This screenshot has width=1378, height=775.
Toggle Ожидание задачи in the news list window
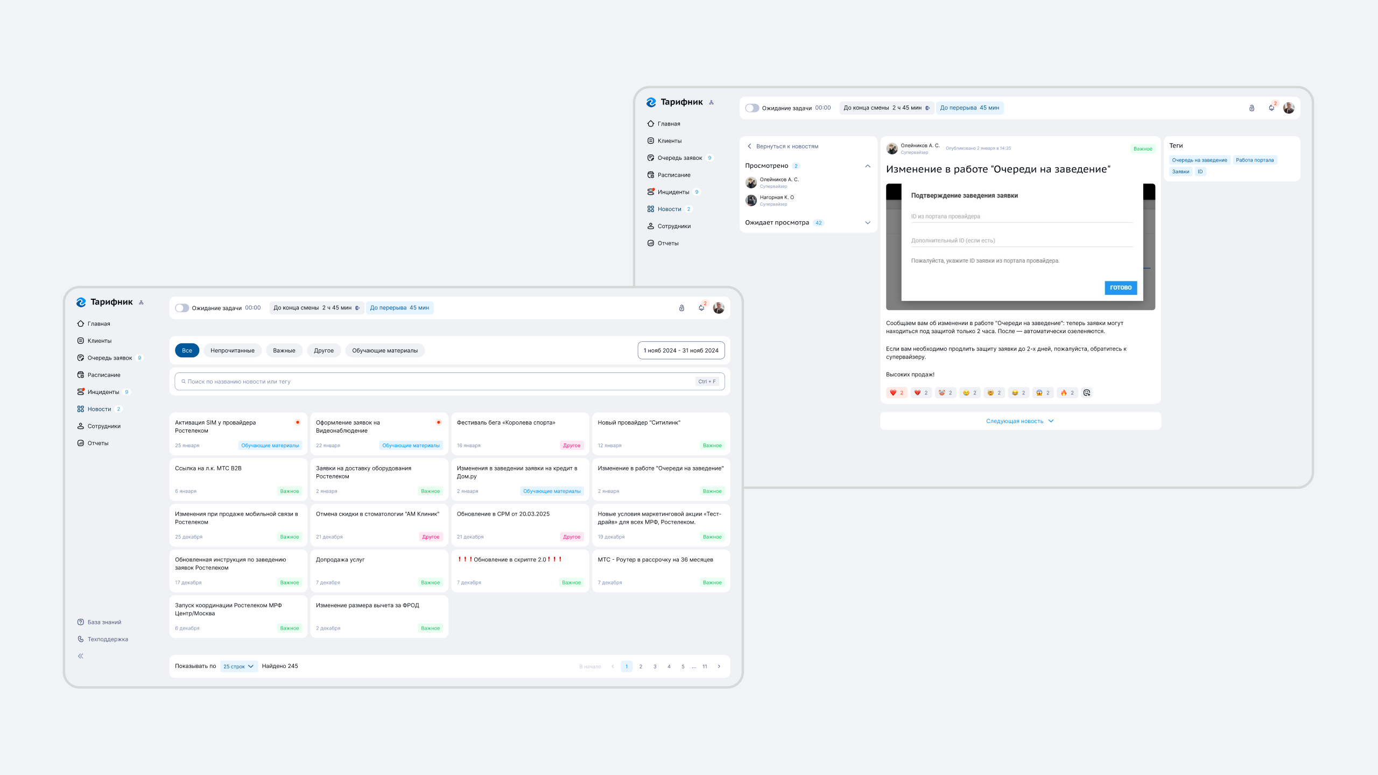pos(182,308)
